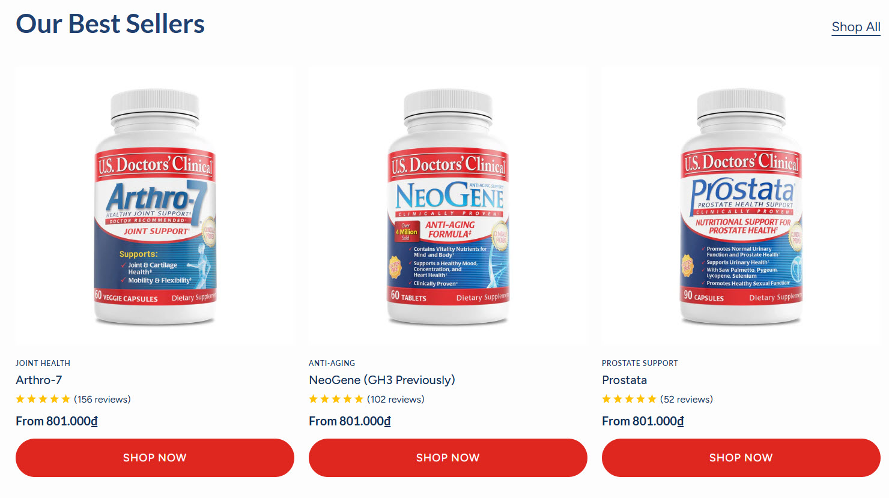The height and width of the screenshot is (498, 889).
Task: Click the Prostata star rating icons
Action: (630, 399)
